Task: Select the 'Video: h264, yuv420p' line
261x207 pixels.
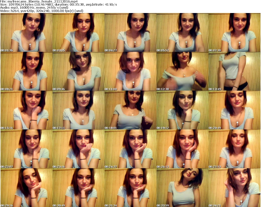Action: tap(42, 11)
